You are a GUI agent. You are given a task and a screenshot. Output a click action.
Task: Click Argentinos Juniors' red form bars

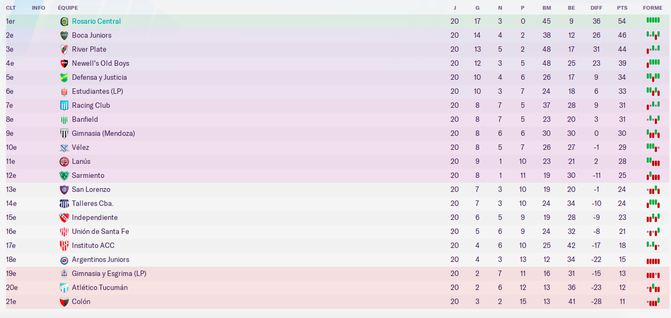tap(653, 261)
